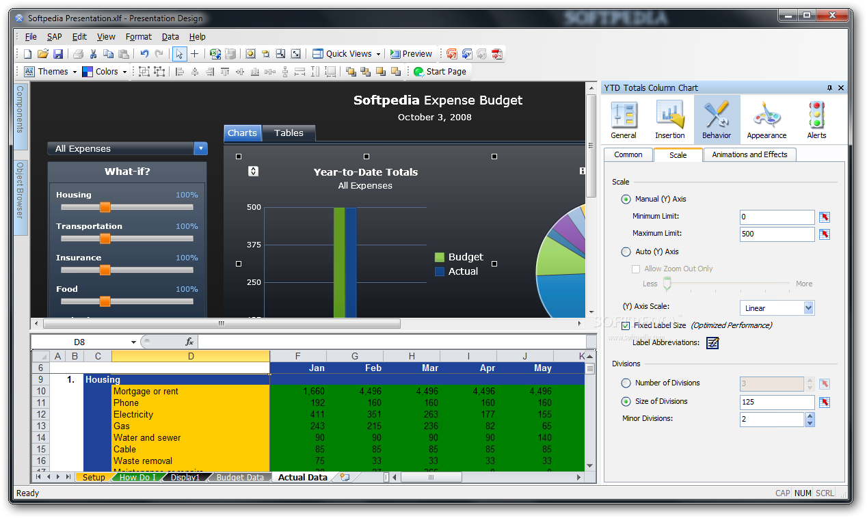867x518 pixels.
Task: Select the Manual (Y) Axis radio button
Action: pyautogui.click(x=626, y=199)
